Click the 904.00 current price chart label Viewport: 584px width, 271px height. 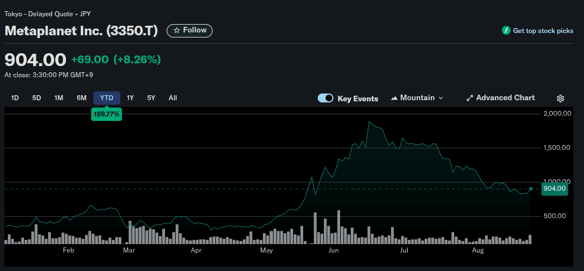coord(555,189)
